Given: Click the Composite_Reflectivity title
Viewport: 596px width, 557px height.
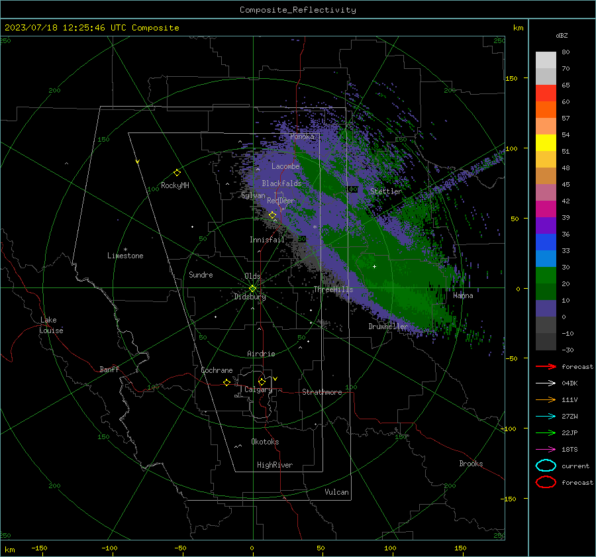Looking at the screenshot, I should [298, 10].
